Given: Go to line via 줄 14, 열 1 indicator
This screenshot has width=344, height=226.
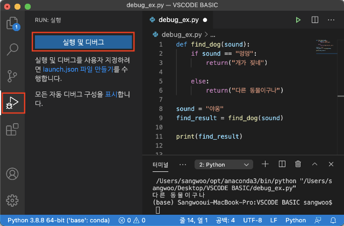Looking at the screenshot, I should [x=193, y=220].
